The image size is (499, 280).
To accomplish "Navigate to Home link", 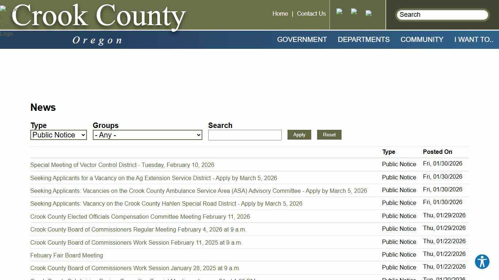I will click(280, 13).
